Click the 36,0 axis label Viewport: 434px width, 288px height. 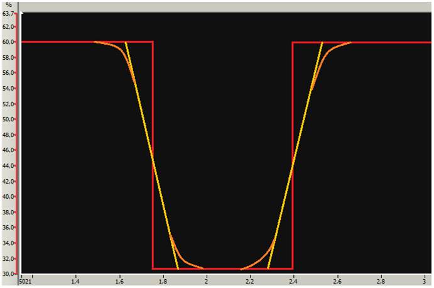[x=7, y=227]
